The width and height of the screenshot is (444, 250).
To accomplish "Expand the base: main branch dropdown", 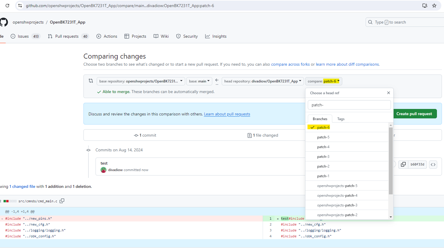I will (199, 81).
